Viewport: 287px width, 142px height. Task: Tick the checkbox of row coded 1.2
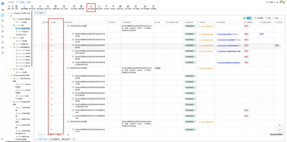71,39
